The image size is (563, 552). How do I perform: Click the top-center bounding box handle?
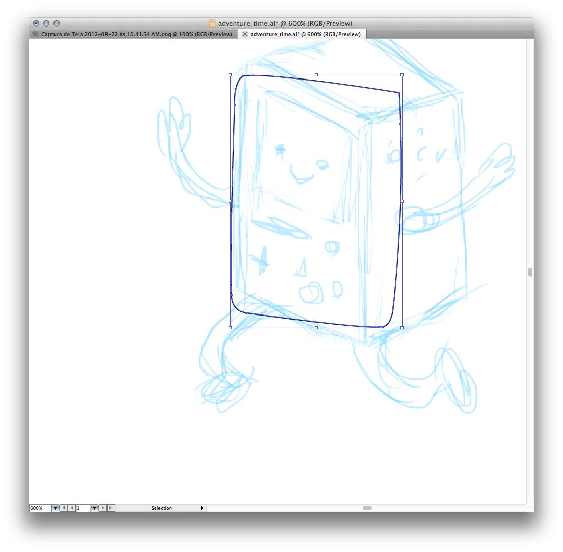click(x=316, y=75)
